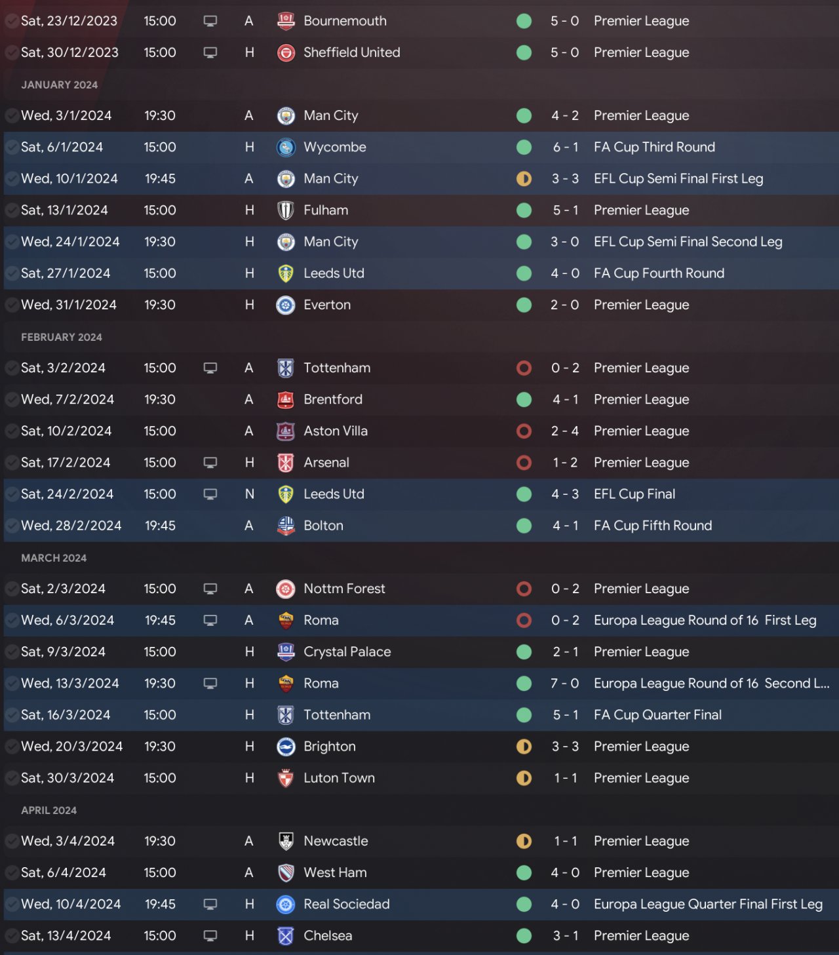839x955 pixels.
Task: Click TV broadcast icon for Sheffield United match
Action: pyautogui.click(x=210, y=52)
